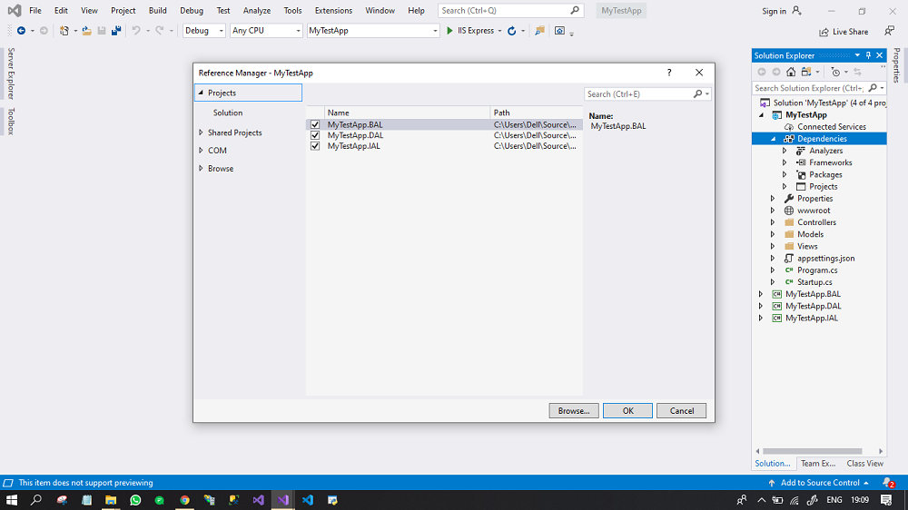
Task: Click Solution Explorer Home icon
Action: (791, 72)
